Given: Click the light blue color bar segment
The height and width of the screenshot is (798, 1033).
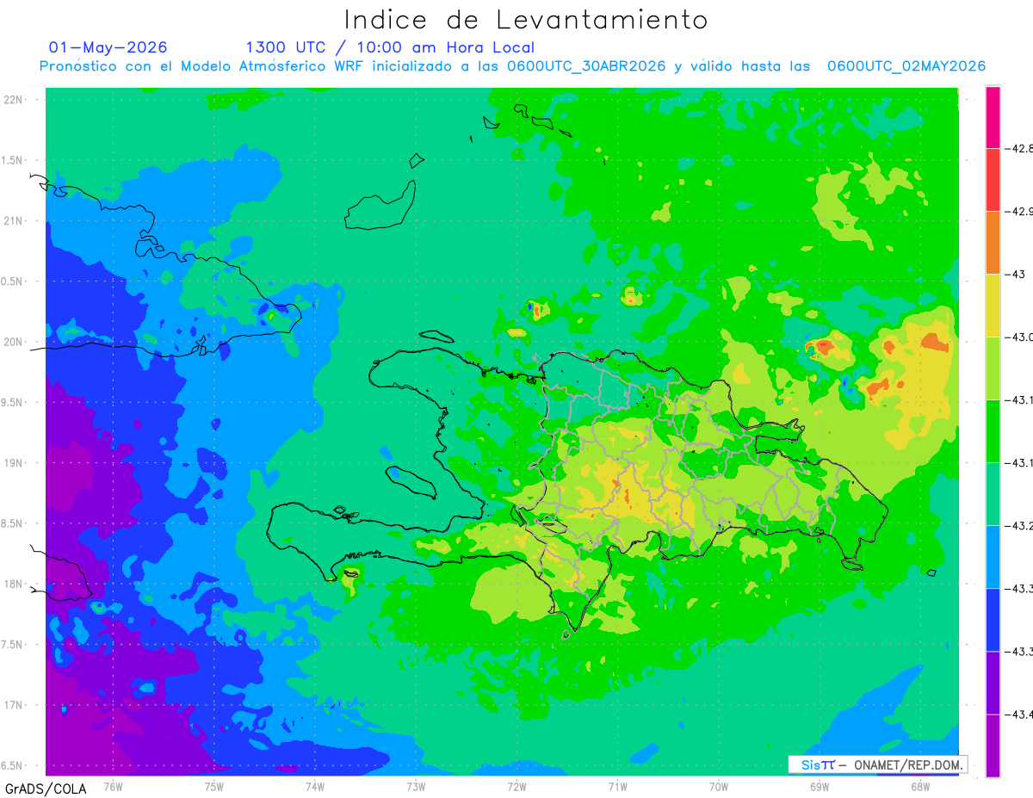Looking at the screenshot, I should 993,557.
